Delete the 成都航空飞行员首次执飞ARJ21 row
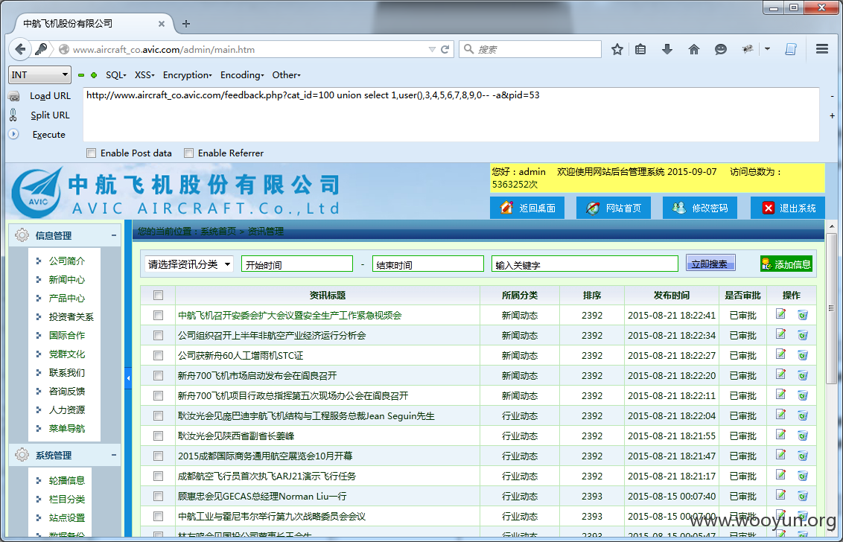 pyautogui.click(x=803, y=476)
